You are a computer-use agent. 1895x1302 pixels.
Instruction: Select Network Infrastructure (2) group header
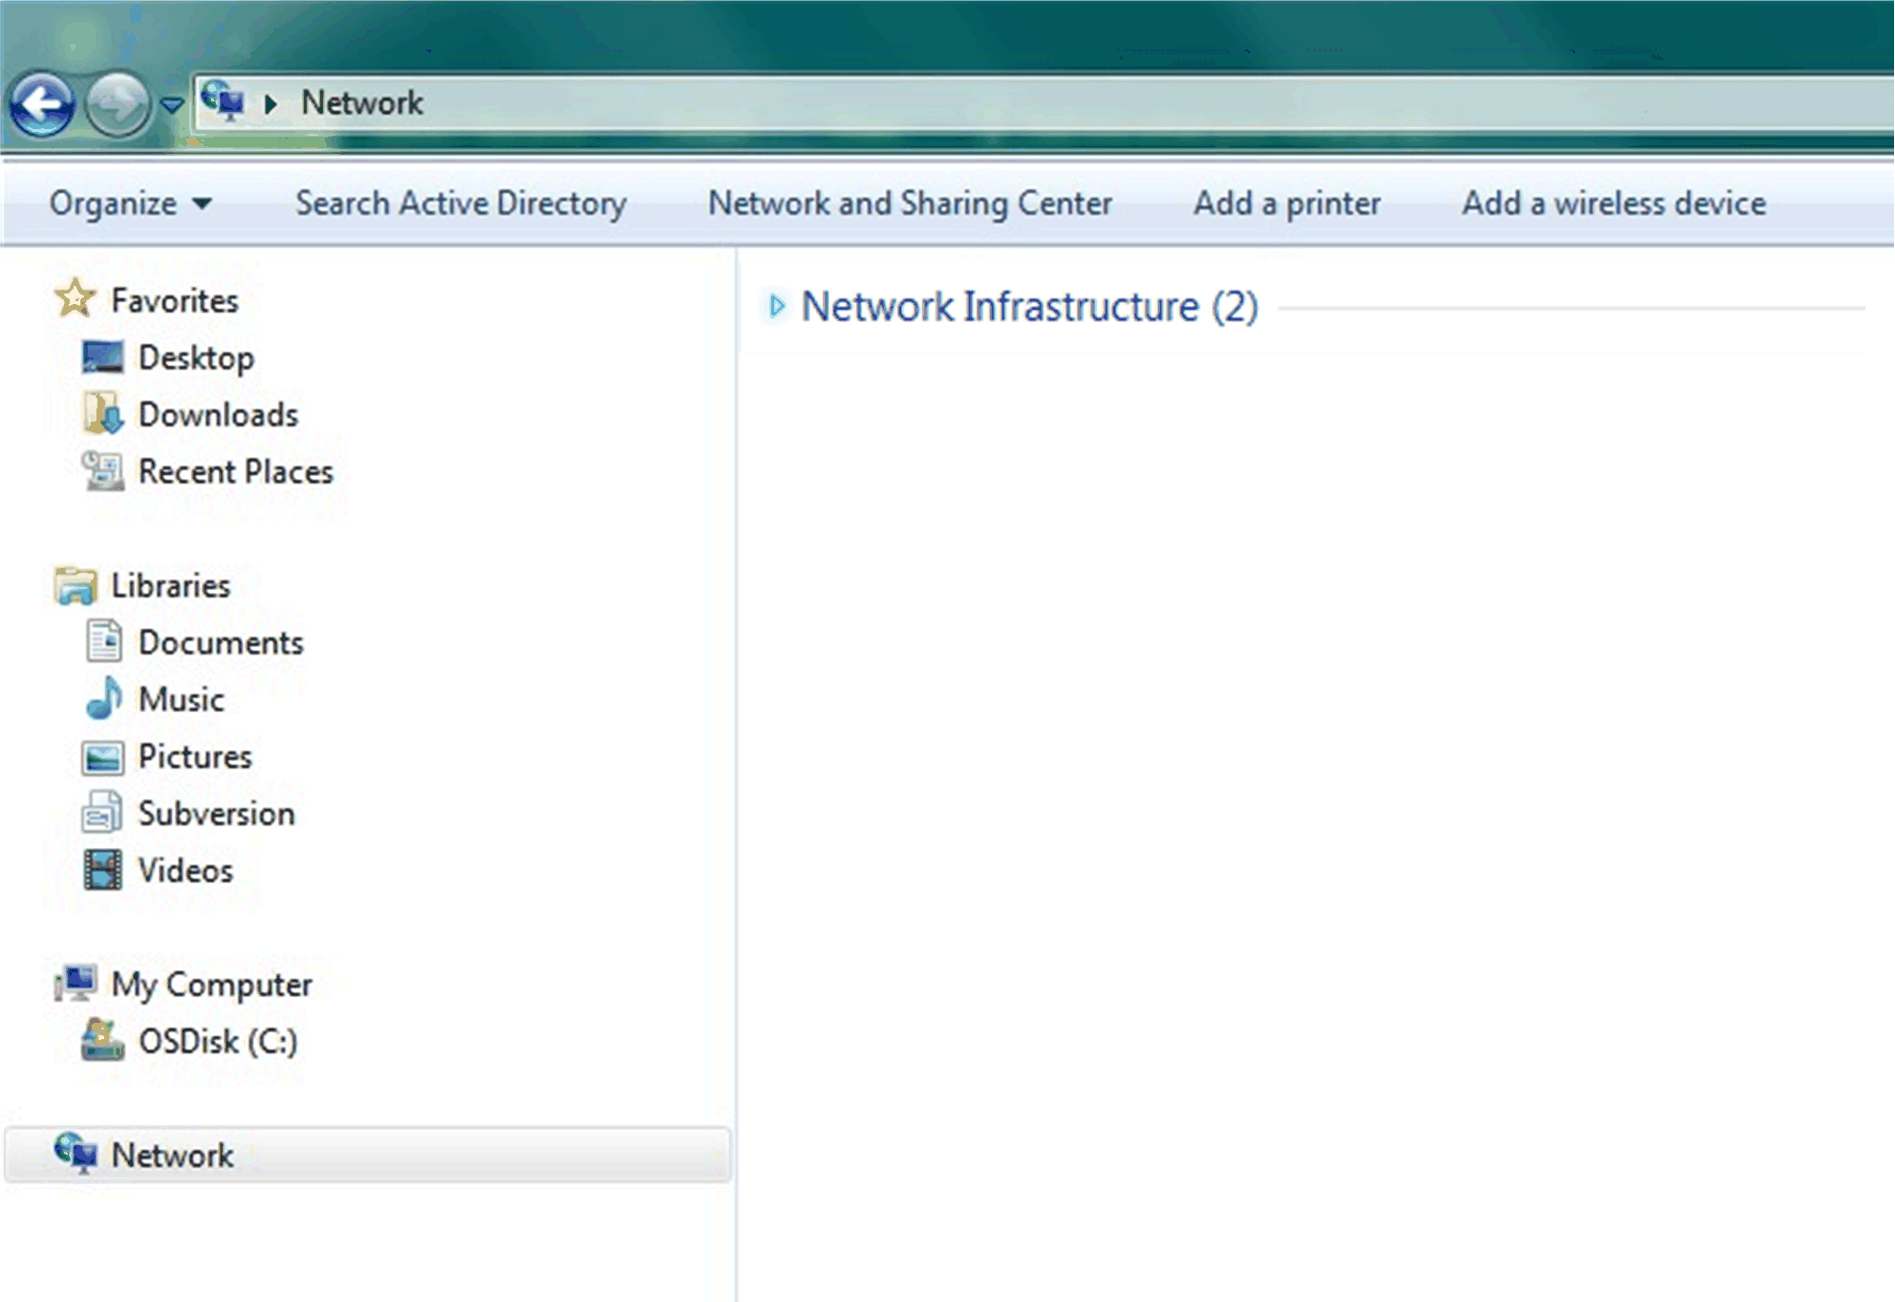1030,307
